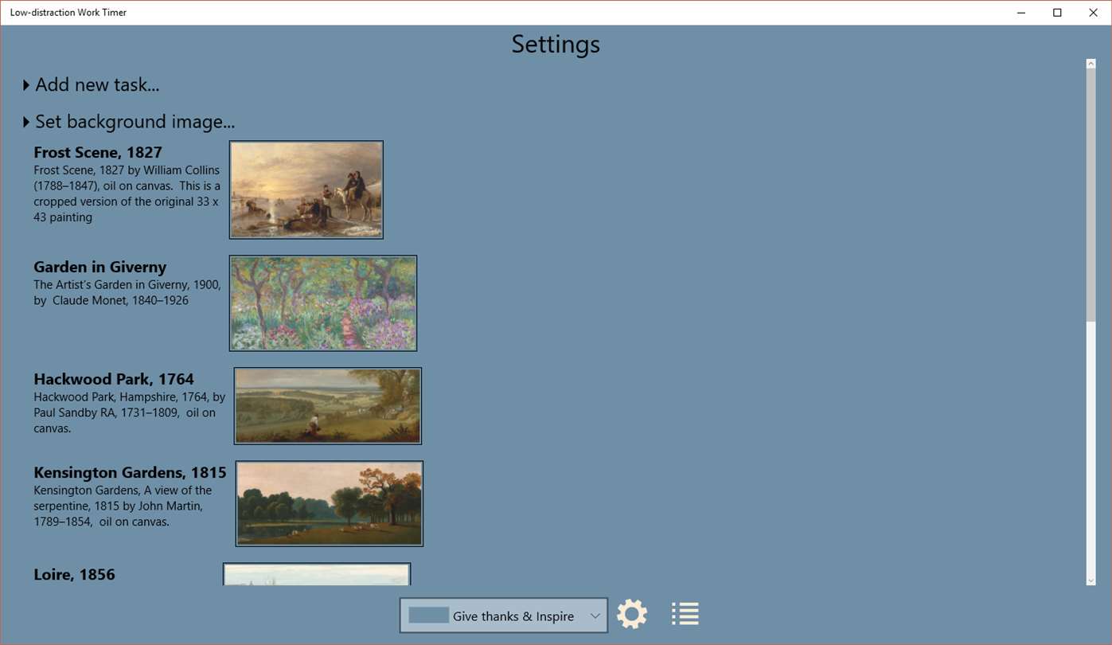Click the Kensington Gardens, 1815 title

(x=130, y=472)
